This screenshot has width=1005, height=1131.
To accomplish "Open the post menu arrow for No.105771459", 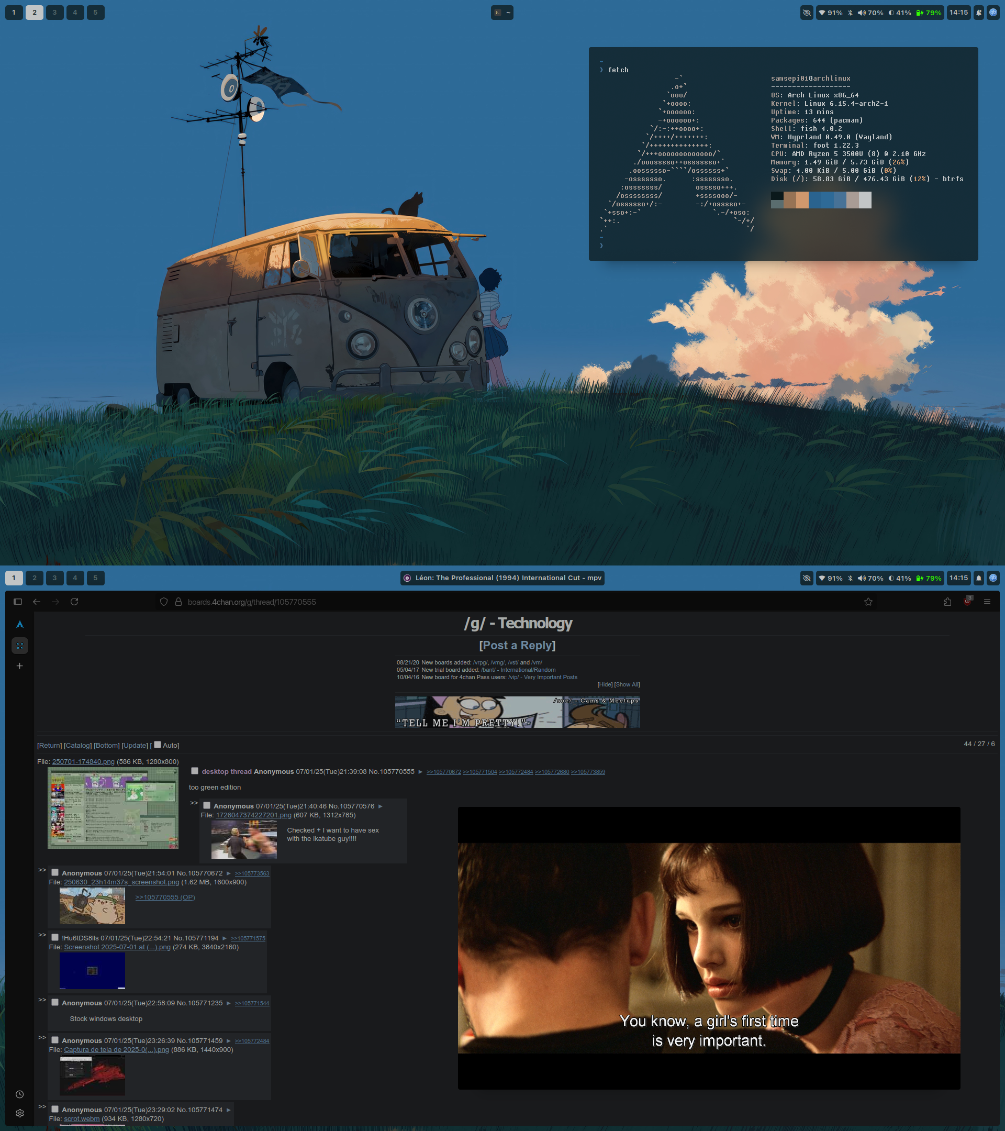I will [228, 1040].
